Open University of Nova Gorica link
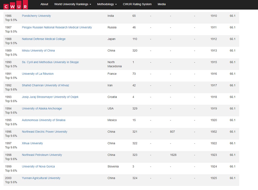Image resolution: width=258 pixels, height=190 pixels. point(38,167)
